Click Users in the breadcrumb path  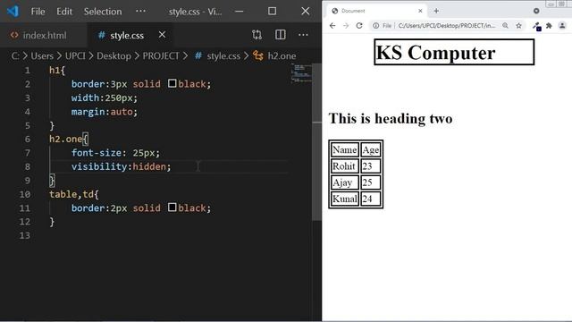point(42,55)
